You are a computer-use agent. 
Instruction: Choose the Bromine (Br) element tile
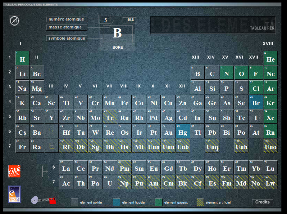256,102
